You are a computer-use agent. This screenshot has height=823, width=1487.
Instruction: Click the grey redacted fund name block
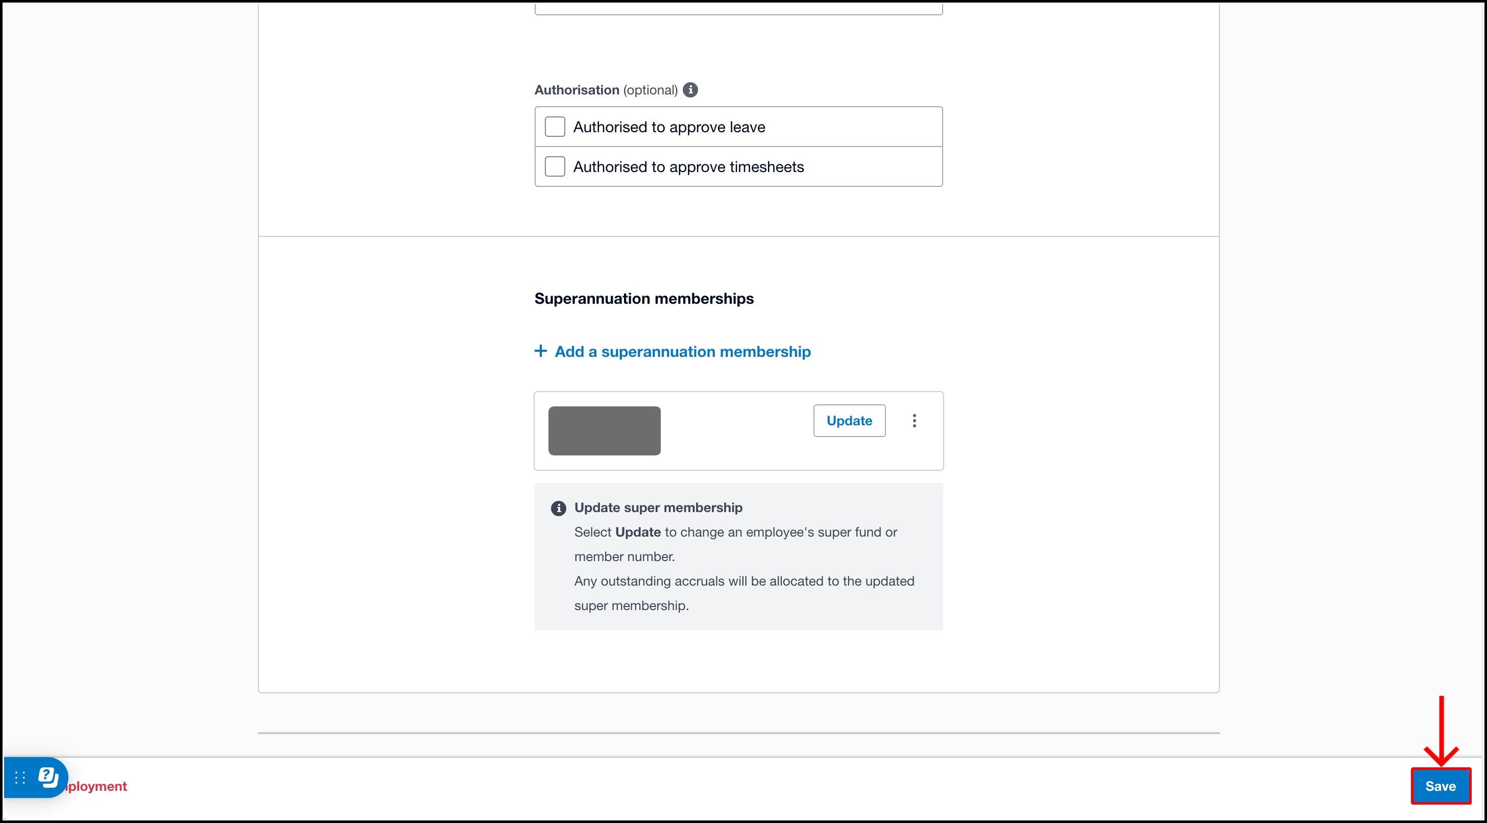[x=604, y=430]
